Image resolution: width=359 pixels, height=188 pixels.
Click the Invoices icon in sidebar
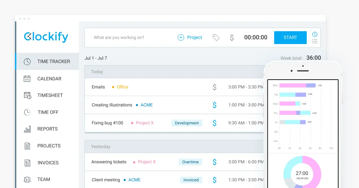coord(27,163)
